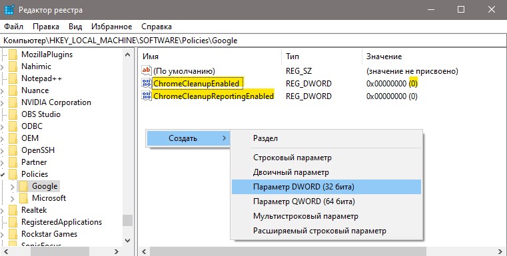Screen dimensions: 507x256
Task: Choose Двоичный параметр in the submenu
Action: pos(326,172)
